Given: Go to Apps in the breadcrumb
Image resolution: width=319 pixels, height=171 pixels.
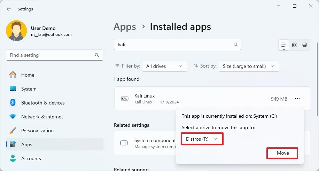Looking at the screenshot, I should click(125, 27).
